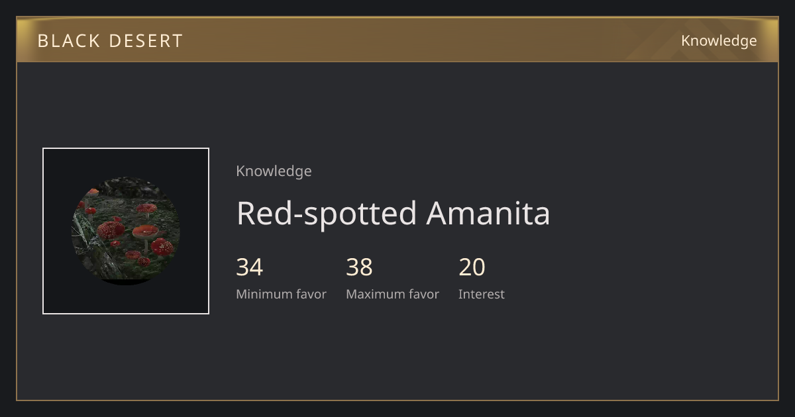
Task: Click the interest value 20
Action: point(472,267)
